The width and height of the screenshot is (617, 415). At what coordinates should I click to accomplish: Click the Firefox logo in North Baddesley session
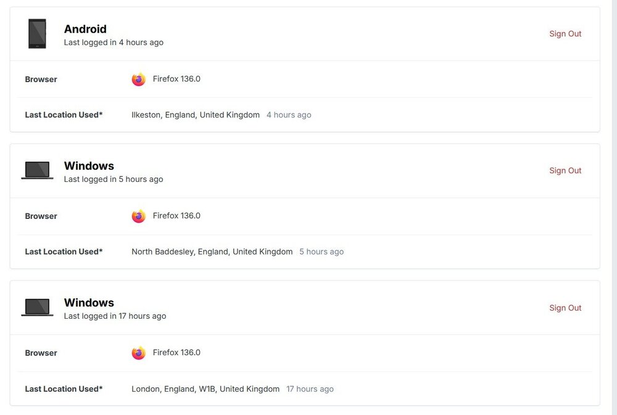(x=138, y=216)
